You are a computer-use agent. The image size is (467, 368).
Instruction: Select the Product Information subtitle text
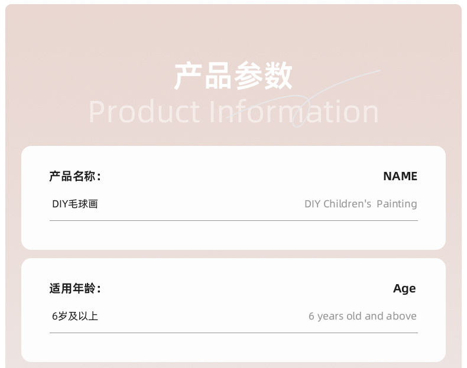click(x=233, y=112)
